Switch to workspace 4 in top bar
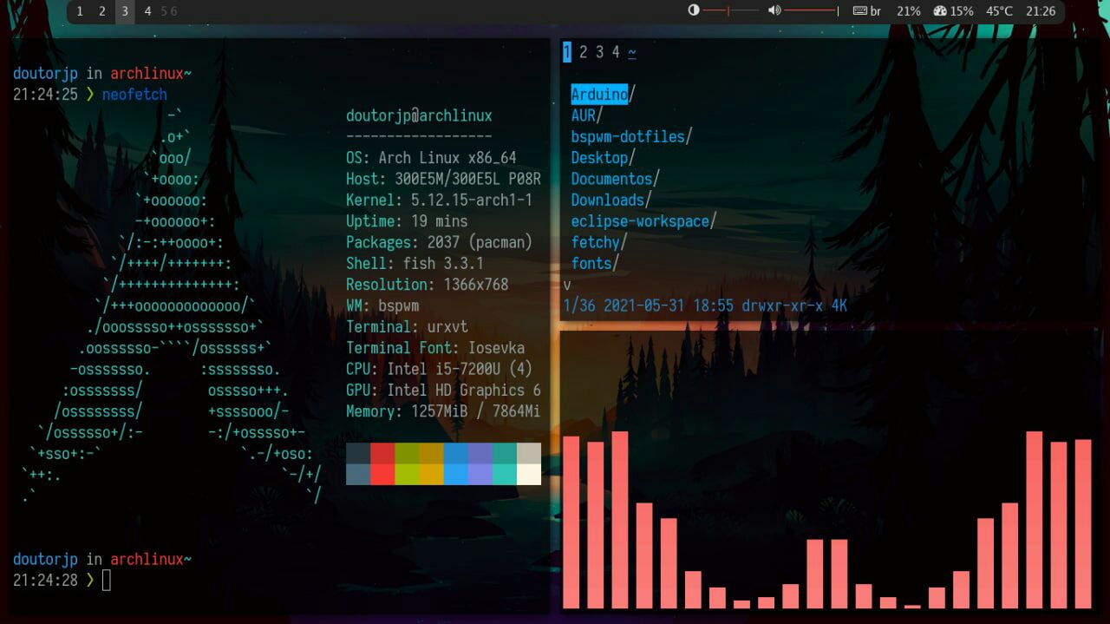Screen dimensions: 1110x624 [147, 11]
